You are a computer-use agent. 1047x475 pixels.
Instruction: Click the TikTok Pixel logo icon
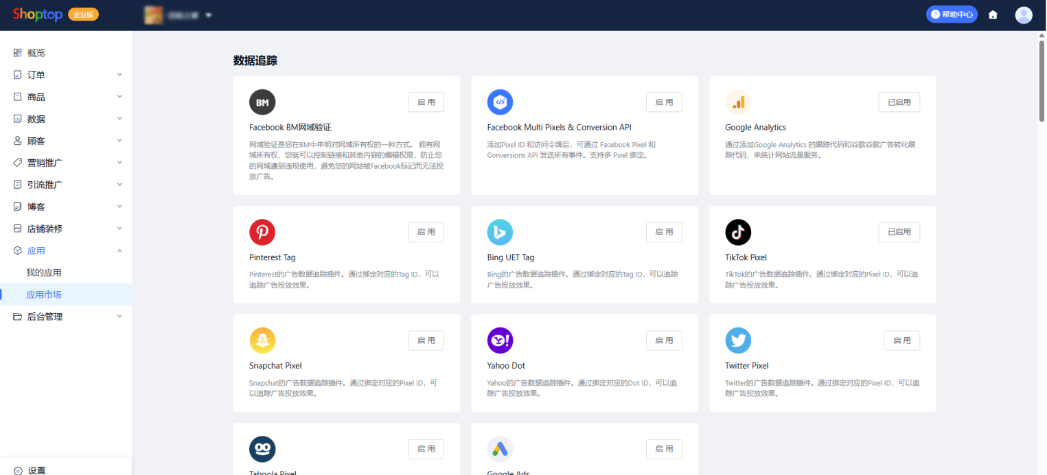(x=738, y=233)
